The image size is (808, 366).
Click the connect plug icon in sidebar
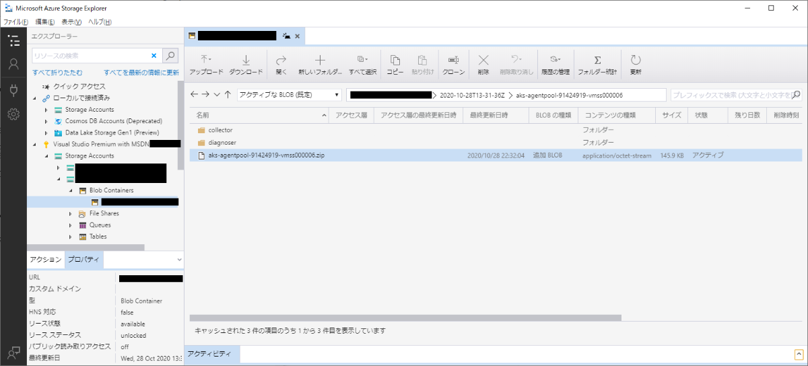13,89
